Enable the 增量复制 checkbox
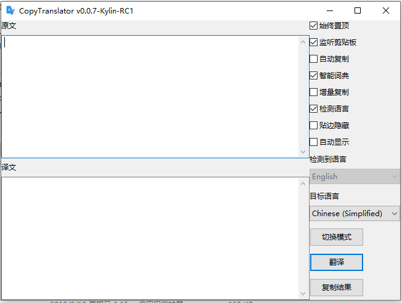The image size is (402, 303). pyautogui.click(x=313, y=92)
